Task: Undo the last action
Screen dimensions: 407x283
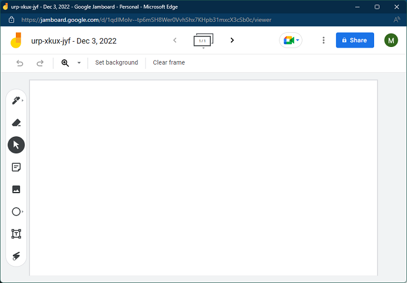Action: click(20, 63)
